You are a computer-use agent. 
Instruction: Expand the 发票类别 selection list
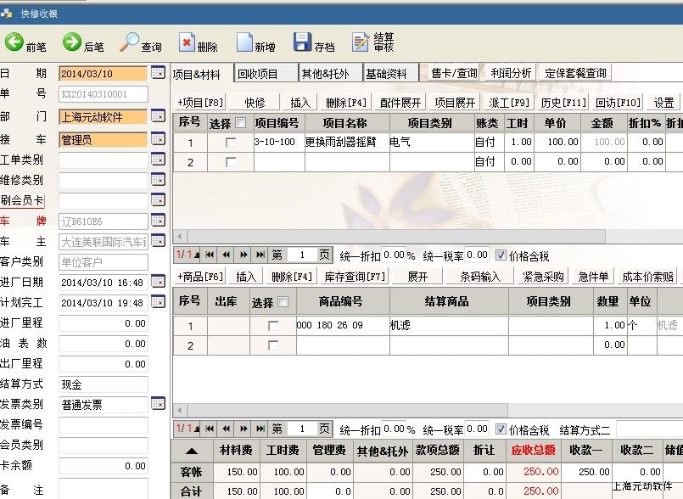click(158, 403)
